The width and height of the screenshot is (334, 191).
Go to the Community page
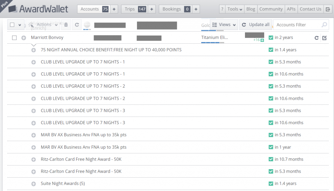tap(271, 9)
